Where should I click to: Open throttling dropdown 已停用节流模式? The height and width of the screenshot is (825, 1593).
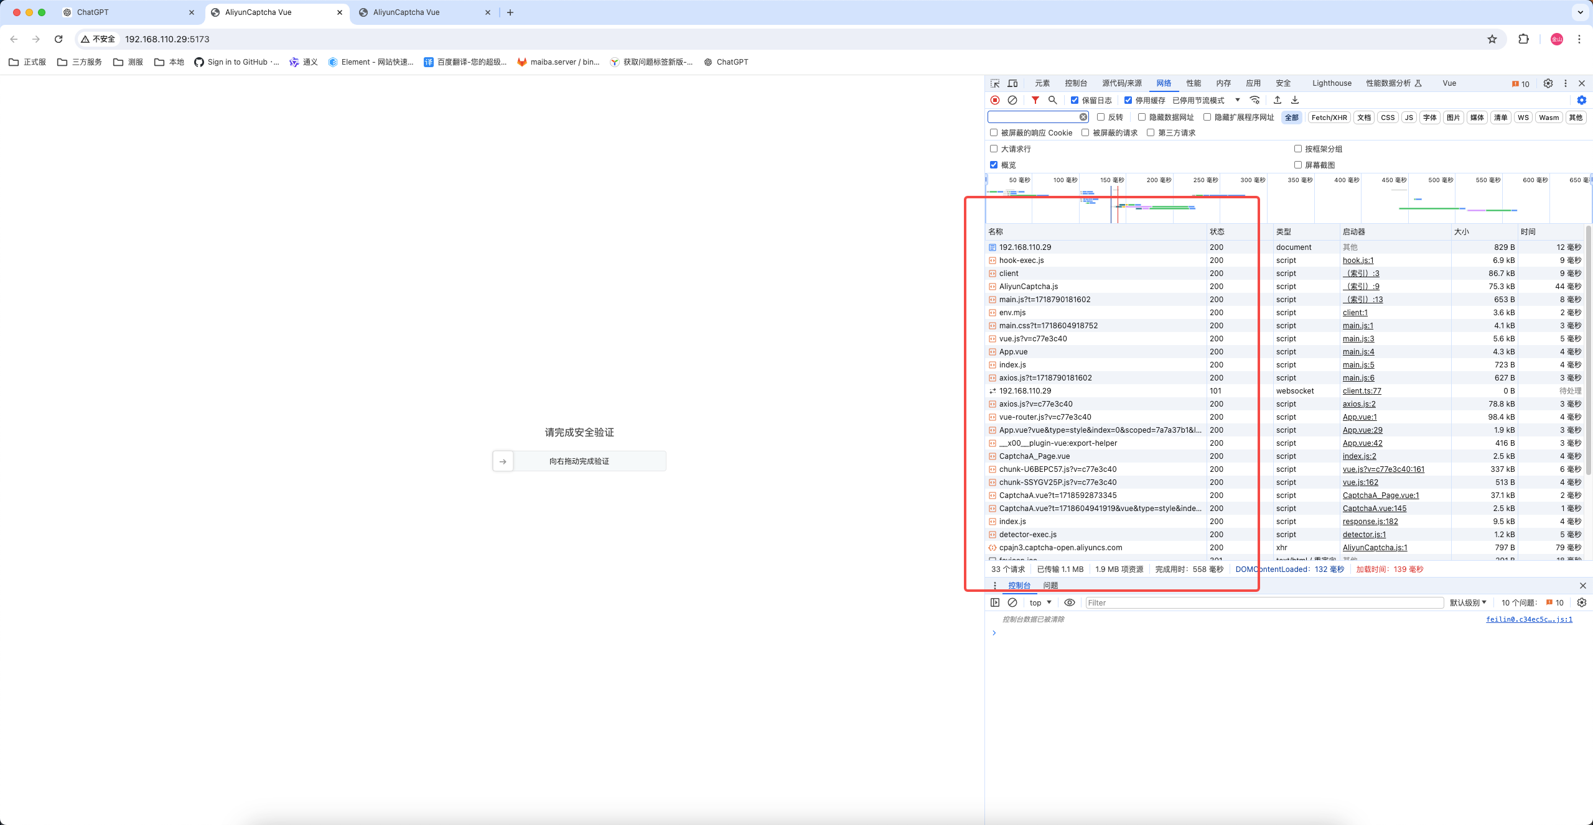(x=1206, y=100)
